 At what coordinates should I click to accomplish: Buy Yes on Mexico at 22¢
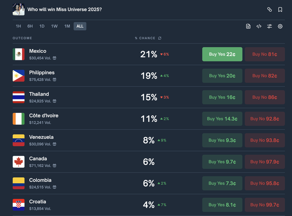click(x=222, y=54)
